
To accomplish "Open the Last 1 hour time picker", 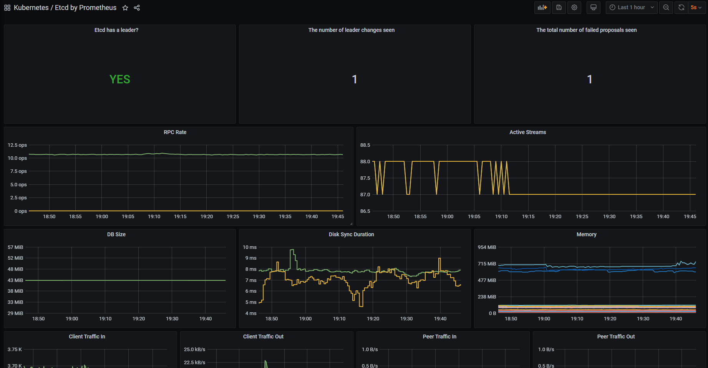I will click(x=632, y=8).
